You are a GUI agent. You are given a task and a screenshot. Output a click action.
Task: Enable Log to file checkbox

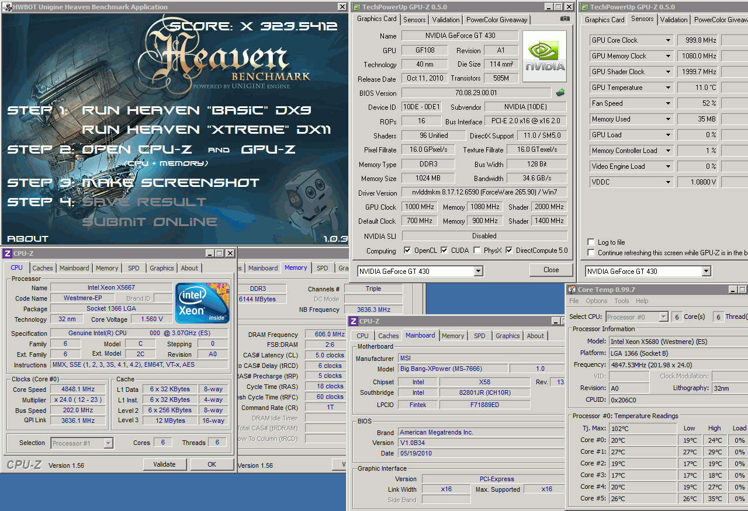591,242
